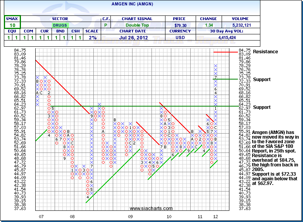Click the CHART SIGNAL column header
303x222 pixels.
click(137, 19)
